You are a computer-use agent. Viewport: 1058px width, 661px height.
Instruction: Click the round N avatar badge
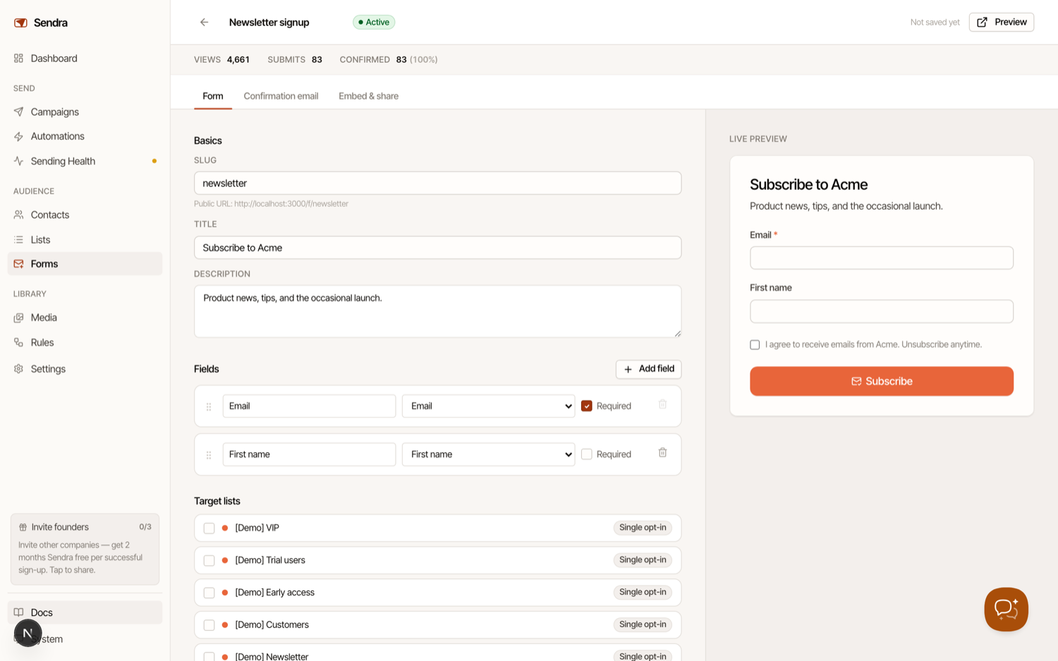(x=28, y=633)
